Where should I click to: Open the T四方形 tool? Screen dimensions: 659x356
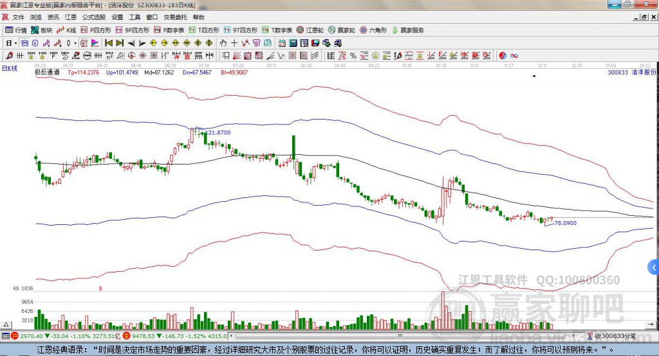coord(204,30)
